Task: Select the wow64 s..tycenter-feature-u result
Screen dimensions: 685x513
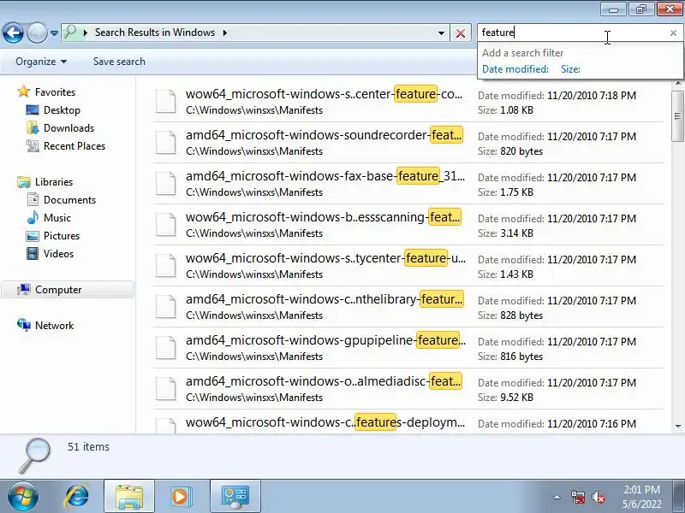Action: pyautogui.click(x=408, y=266)
